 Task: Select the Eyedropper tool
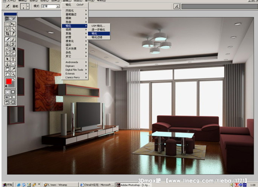pos(13,69)
